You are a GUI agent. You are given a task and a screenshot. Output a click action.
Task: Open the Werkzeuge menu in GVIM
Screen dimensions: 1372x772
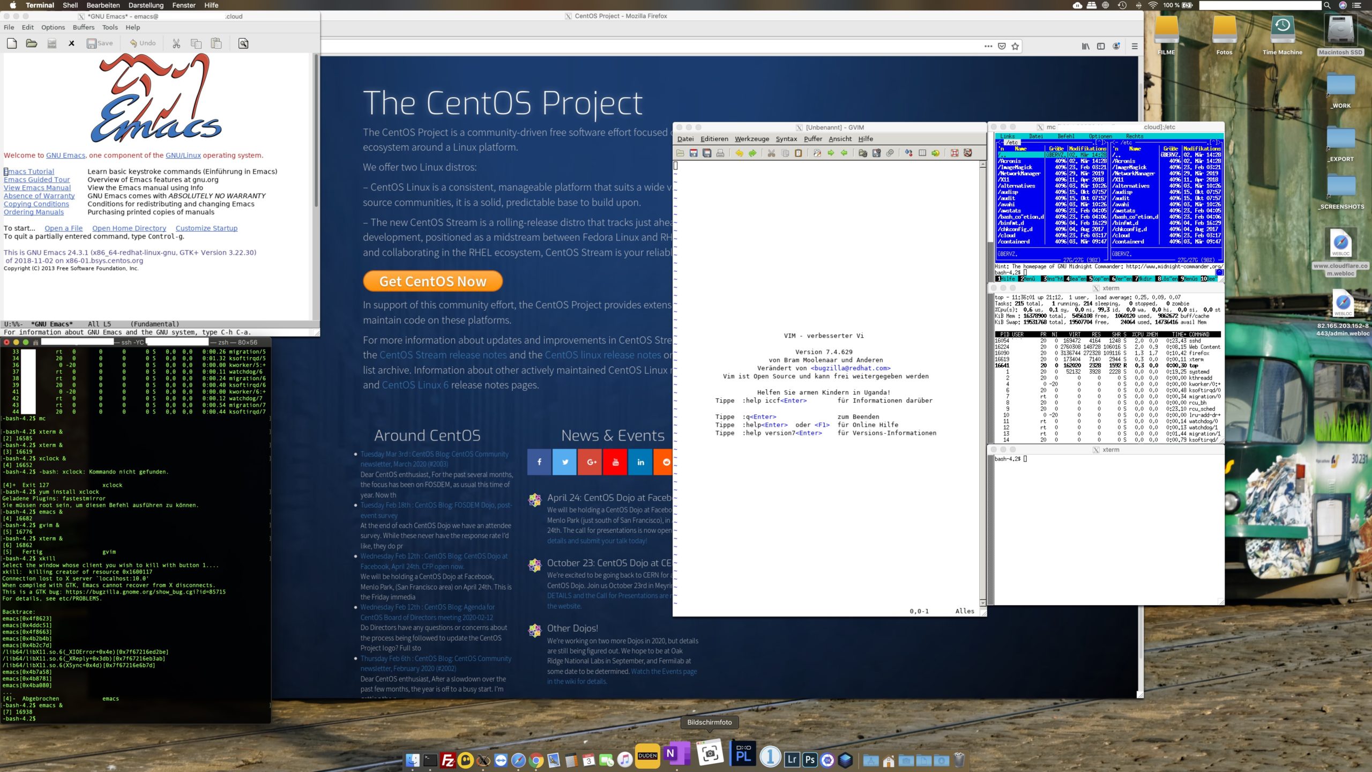pyautogui.click(x=751, y=139)
